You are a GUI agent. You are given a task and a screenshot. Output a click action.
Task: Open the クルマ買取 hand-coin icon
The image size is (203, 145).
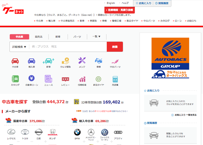coord(65,61)
